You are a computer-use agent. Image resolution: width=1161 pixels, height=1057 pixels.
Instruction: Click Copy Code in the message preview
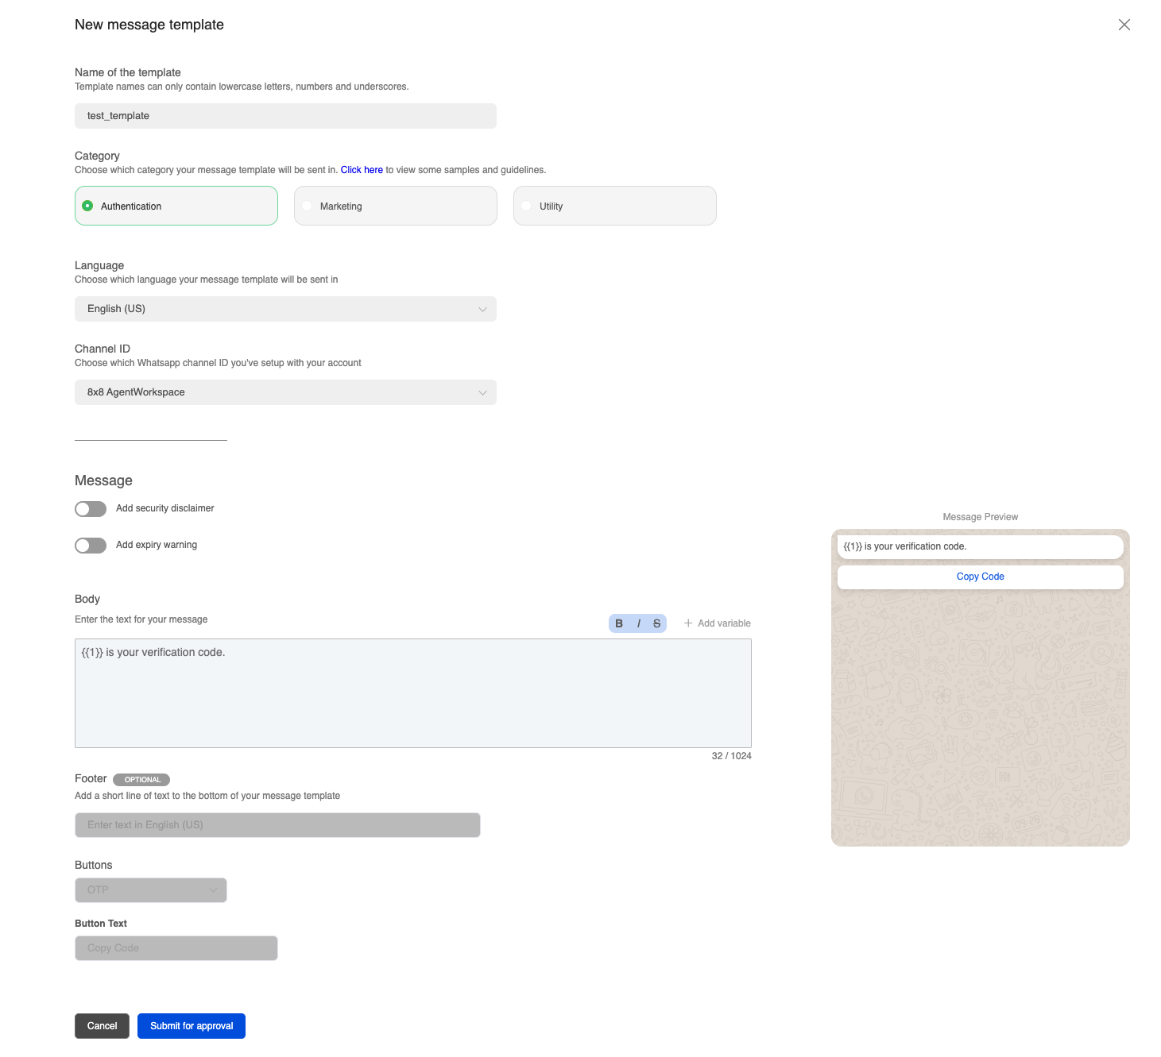click(x=980, y=577)
